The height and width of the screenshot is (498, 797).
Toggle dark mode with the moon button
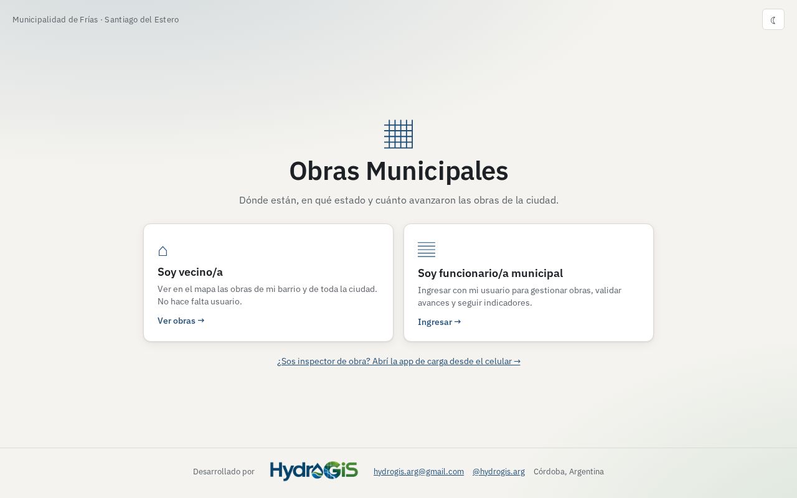tap(773, 19)
